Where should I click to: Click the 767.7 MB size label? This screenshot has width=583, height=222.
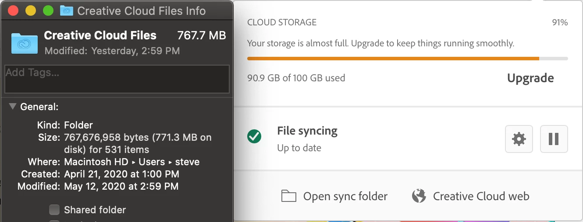pos(201,35)
